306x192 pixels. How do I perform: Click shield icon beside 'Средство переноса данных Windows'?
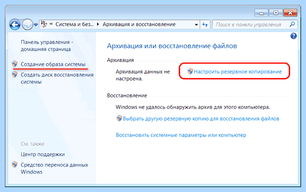tap(15, 164)
